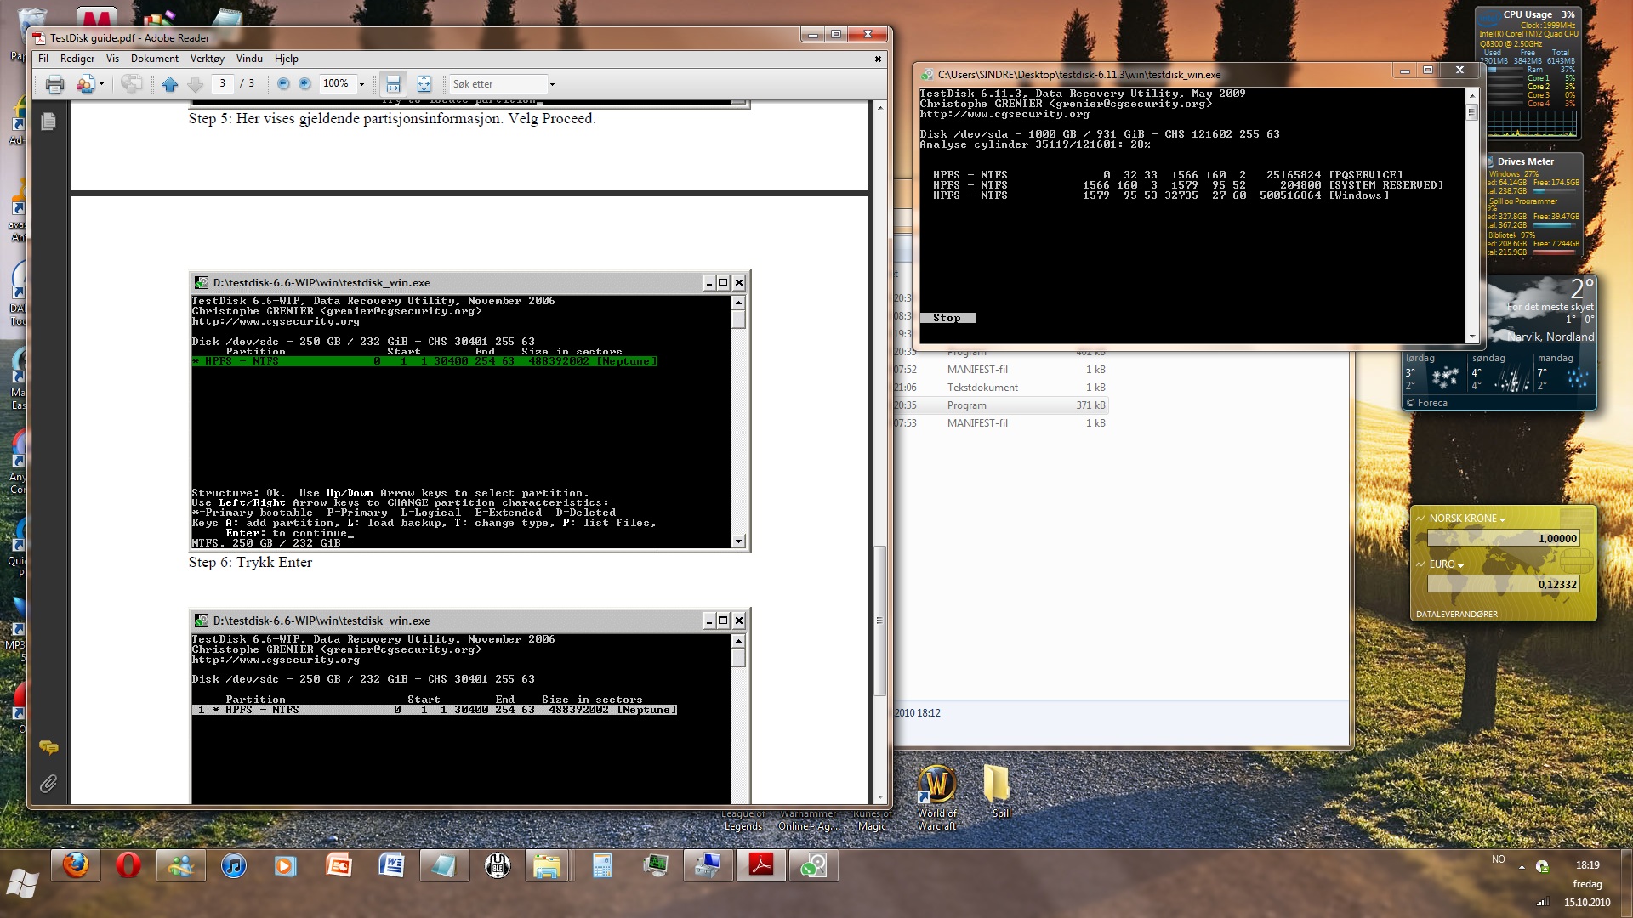The width and height of the screenshot is (1633, 918).
Task: Show hidden system tray icons arrow
Action: coord(1522,867)
